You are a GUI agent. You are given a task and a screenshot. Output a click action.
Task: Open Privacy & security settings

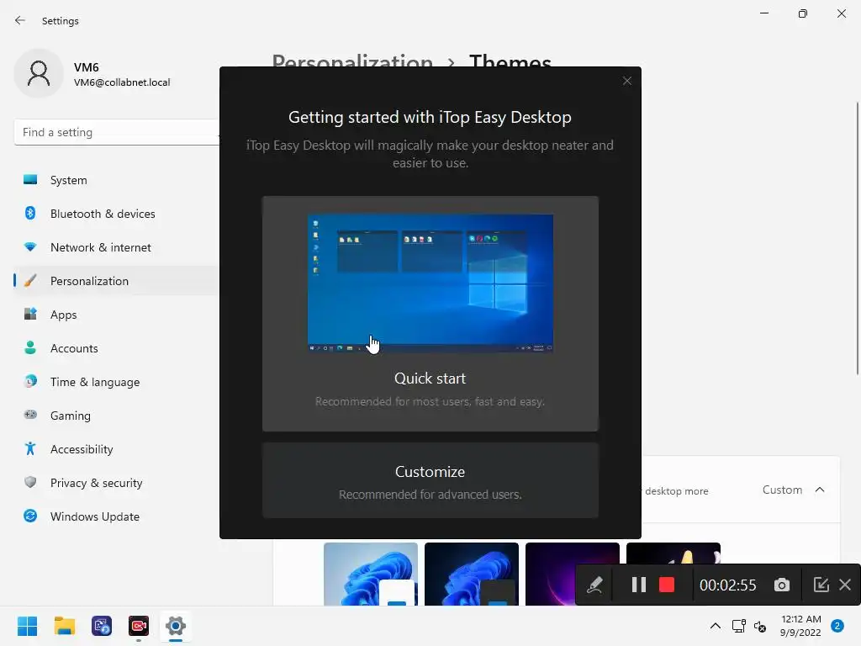tap(117, 483)
